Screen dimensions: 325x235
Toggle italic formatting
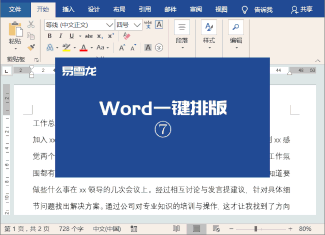point(61,36)
